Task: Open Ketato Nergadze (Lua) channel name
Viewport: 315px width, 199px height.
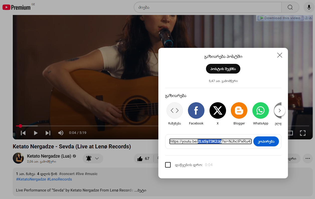Action: point(49,156)
